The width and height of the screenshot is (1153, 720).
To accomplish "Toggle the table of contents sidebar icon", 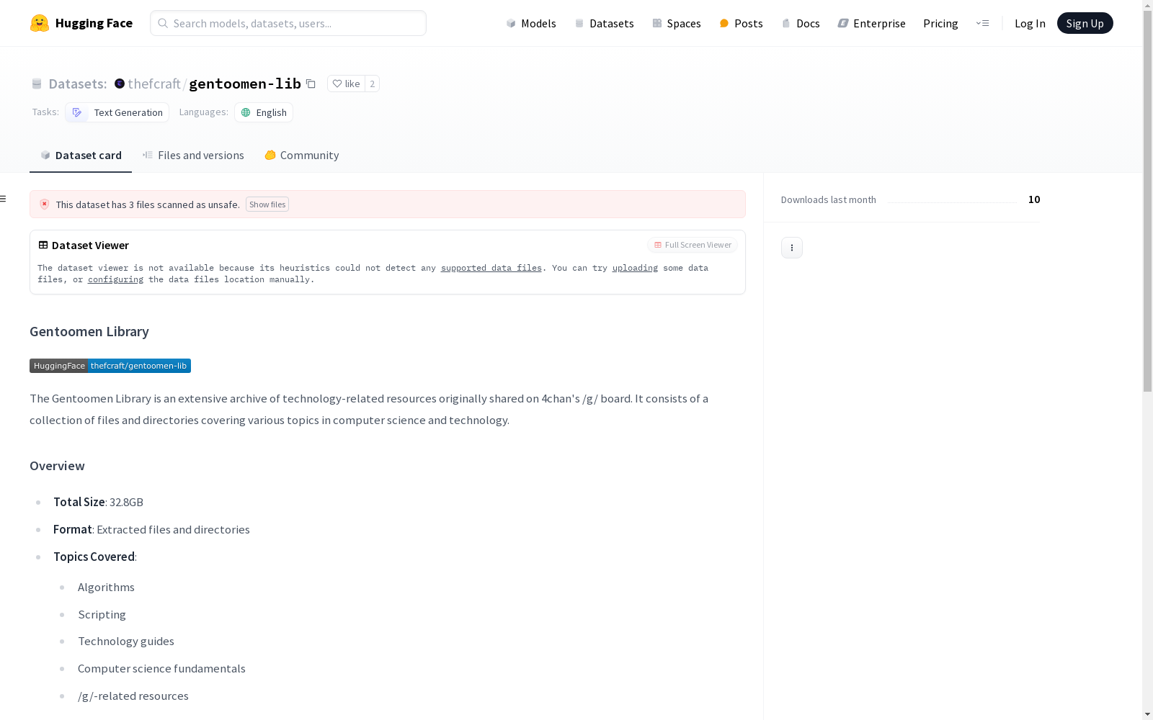I will [x=4, y=199].
